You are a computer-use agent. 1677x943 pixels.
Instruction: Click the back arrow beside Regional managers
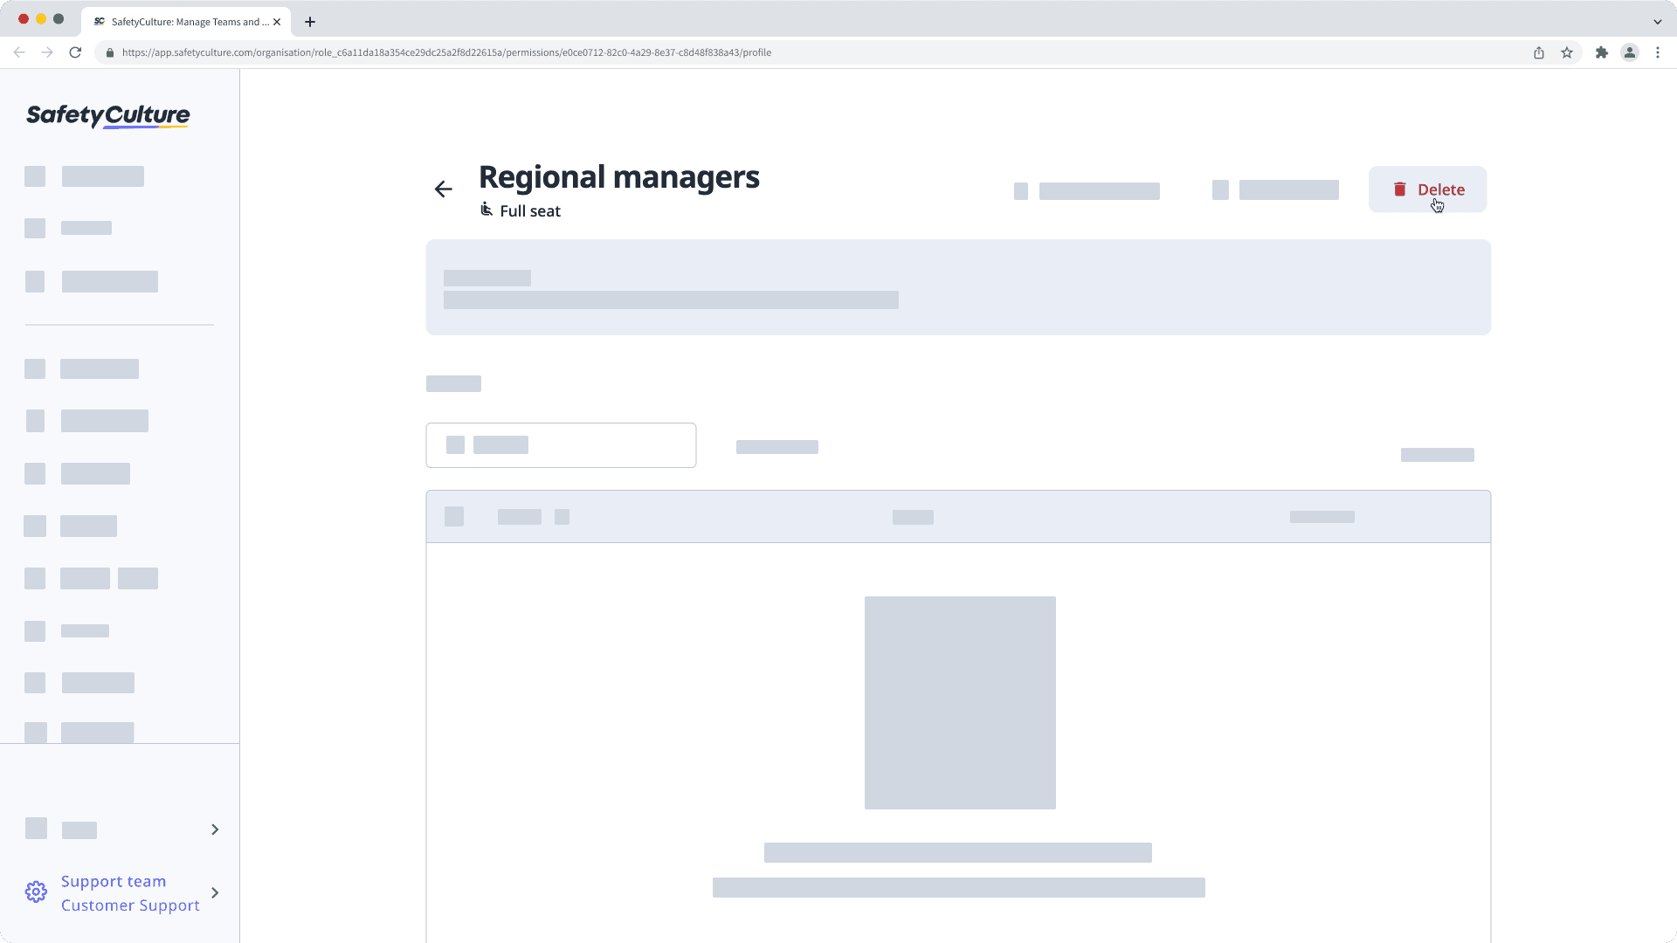(444, 189)
